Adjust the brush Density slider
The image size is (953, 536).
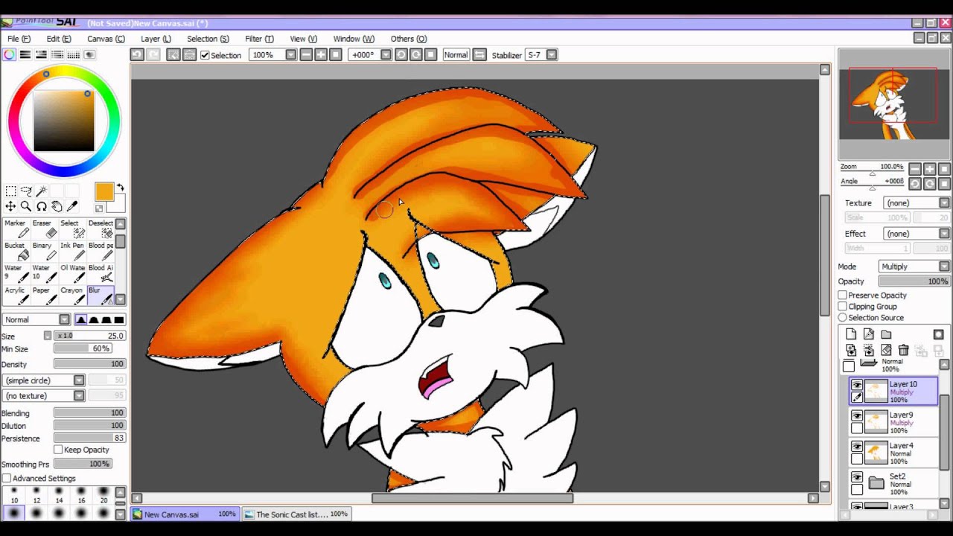89,364
